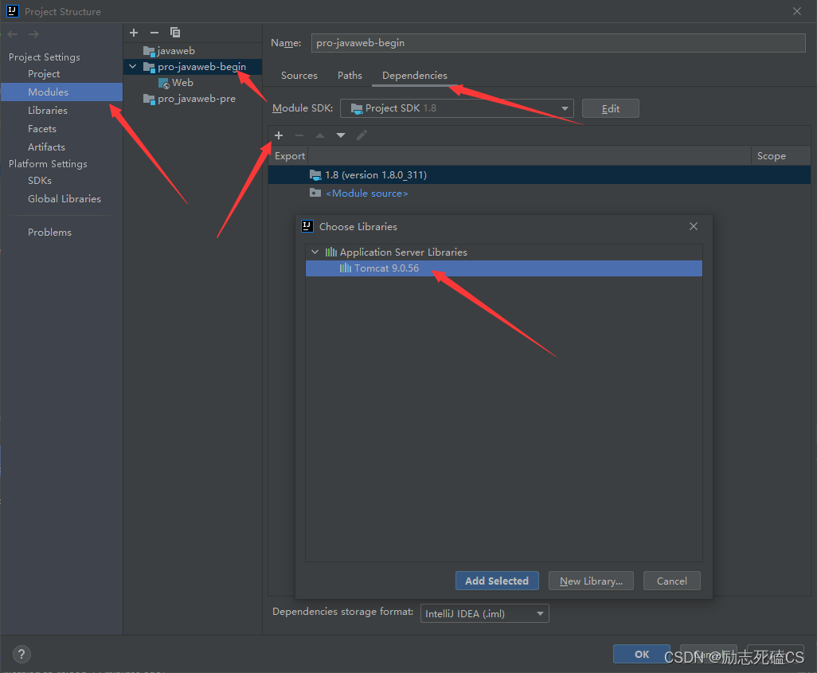817x673 pixels.
Task: Select the <Module source> row
Action: click(x=539, y=194)
